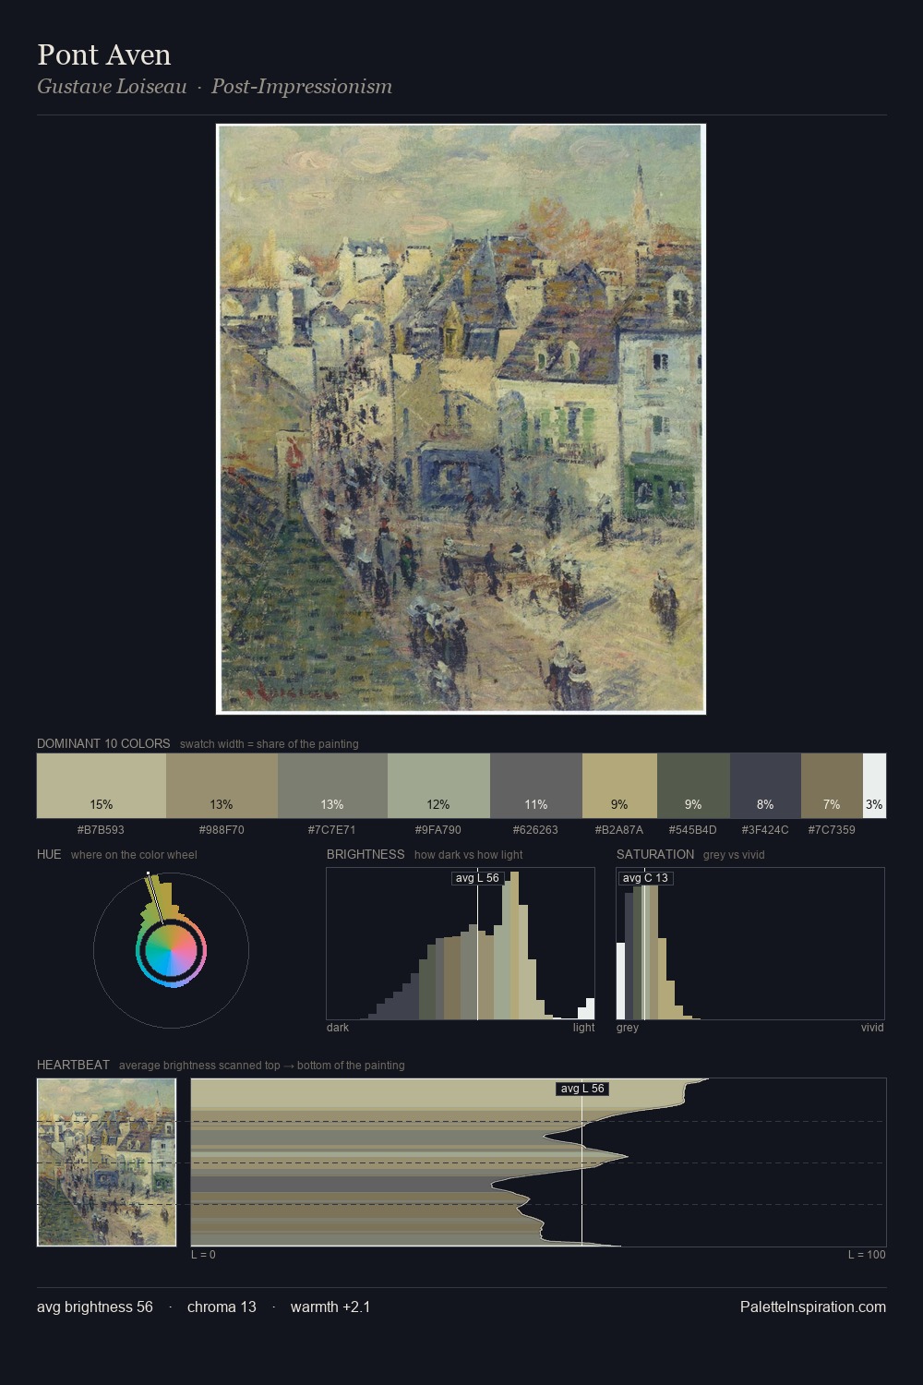Click 'warmth +2.1' in footer
The height and width of the screenshot is (1385, 923).
pyautogui.click(x=330, y=1307)
